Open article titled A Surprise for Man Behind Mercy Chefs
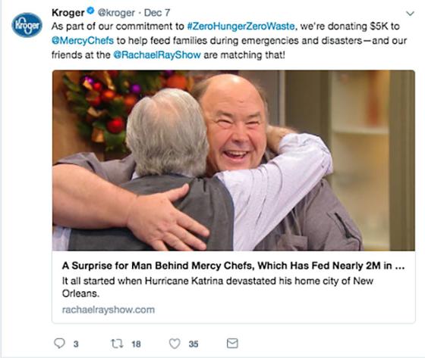Viewport: 425px width, 358px height. click(234, 266)
